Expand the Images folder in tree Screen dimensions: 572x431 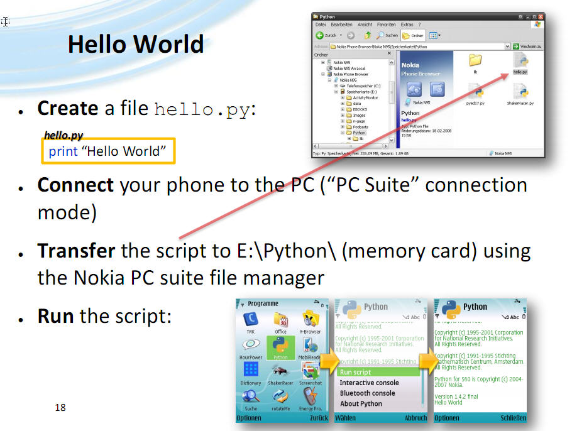coord(343,115)
